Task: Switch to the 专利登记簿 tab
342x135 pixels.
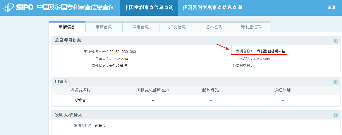Action: click(x=251, y=27)
